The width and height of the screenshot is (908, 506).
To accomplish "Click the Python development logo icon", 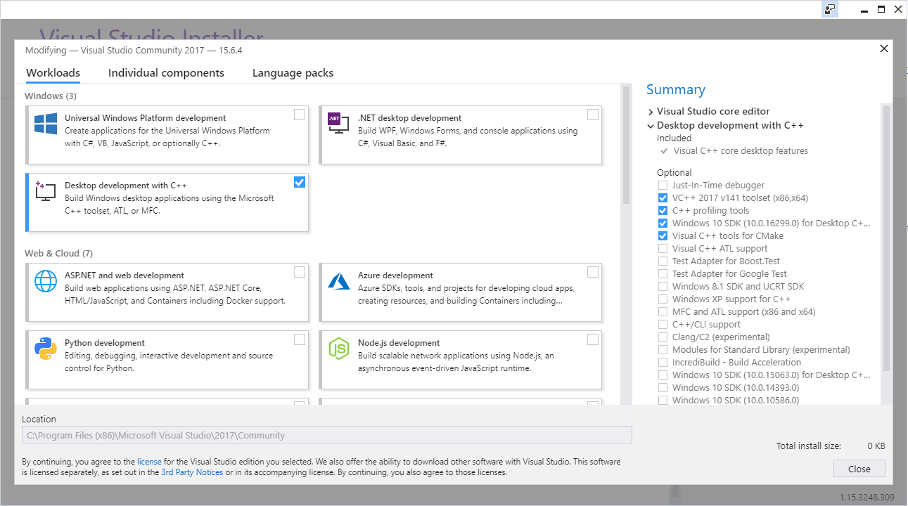I will tap(46, 349).
